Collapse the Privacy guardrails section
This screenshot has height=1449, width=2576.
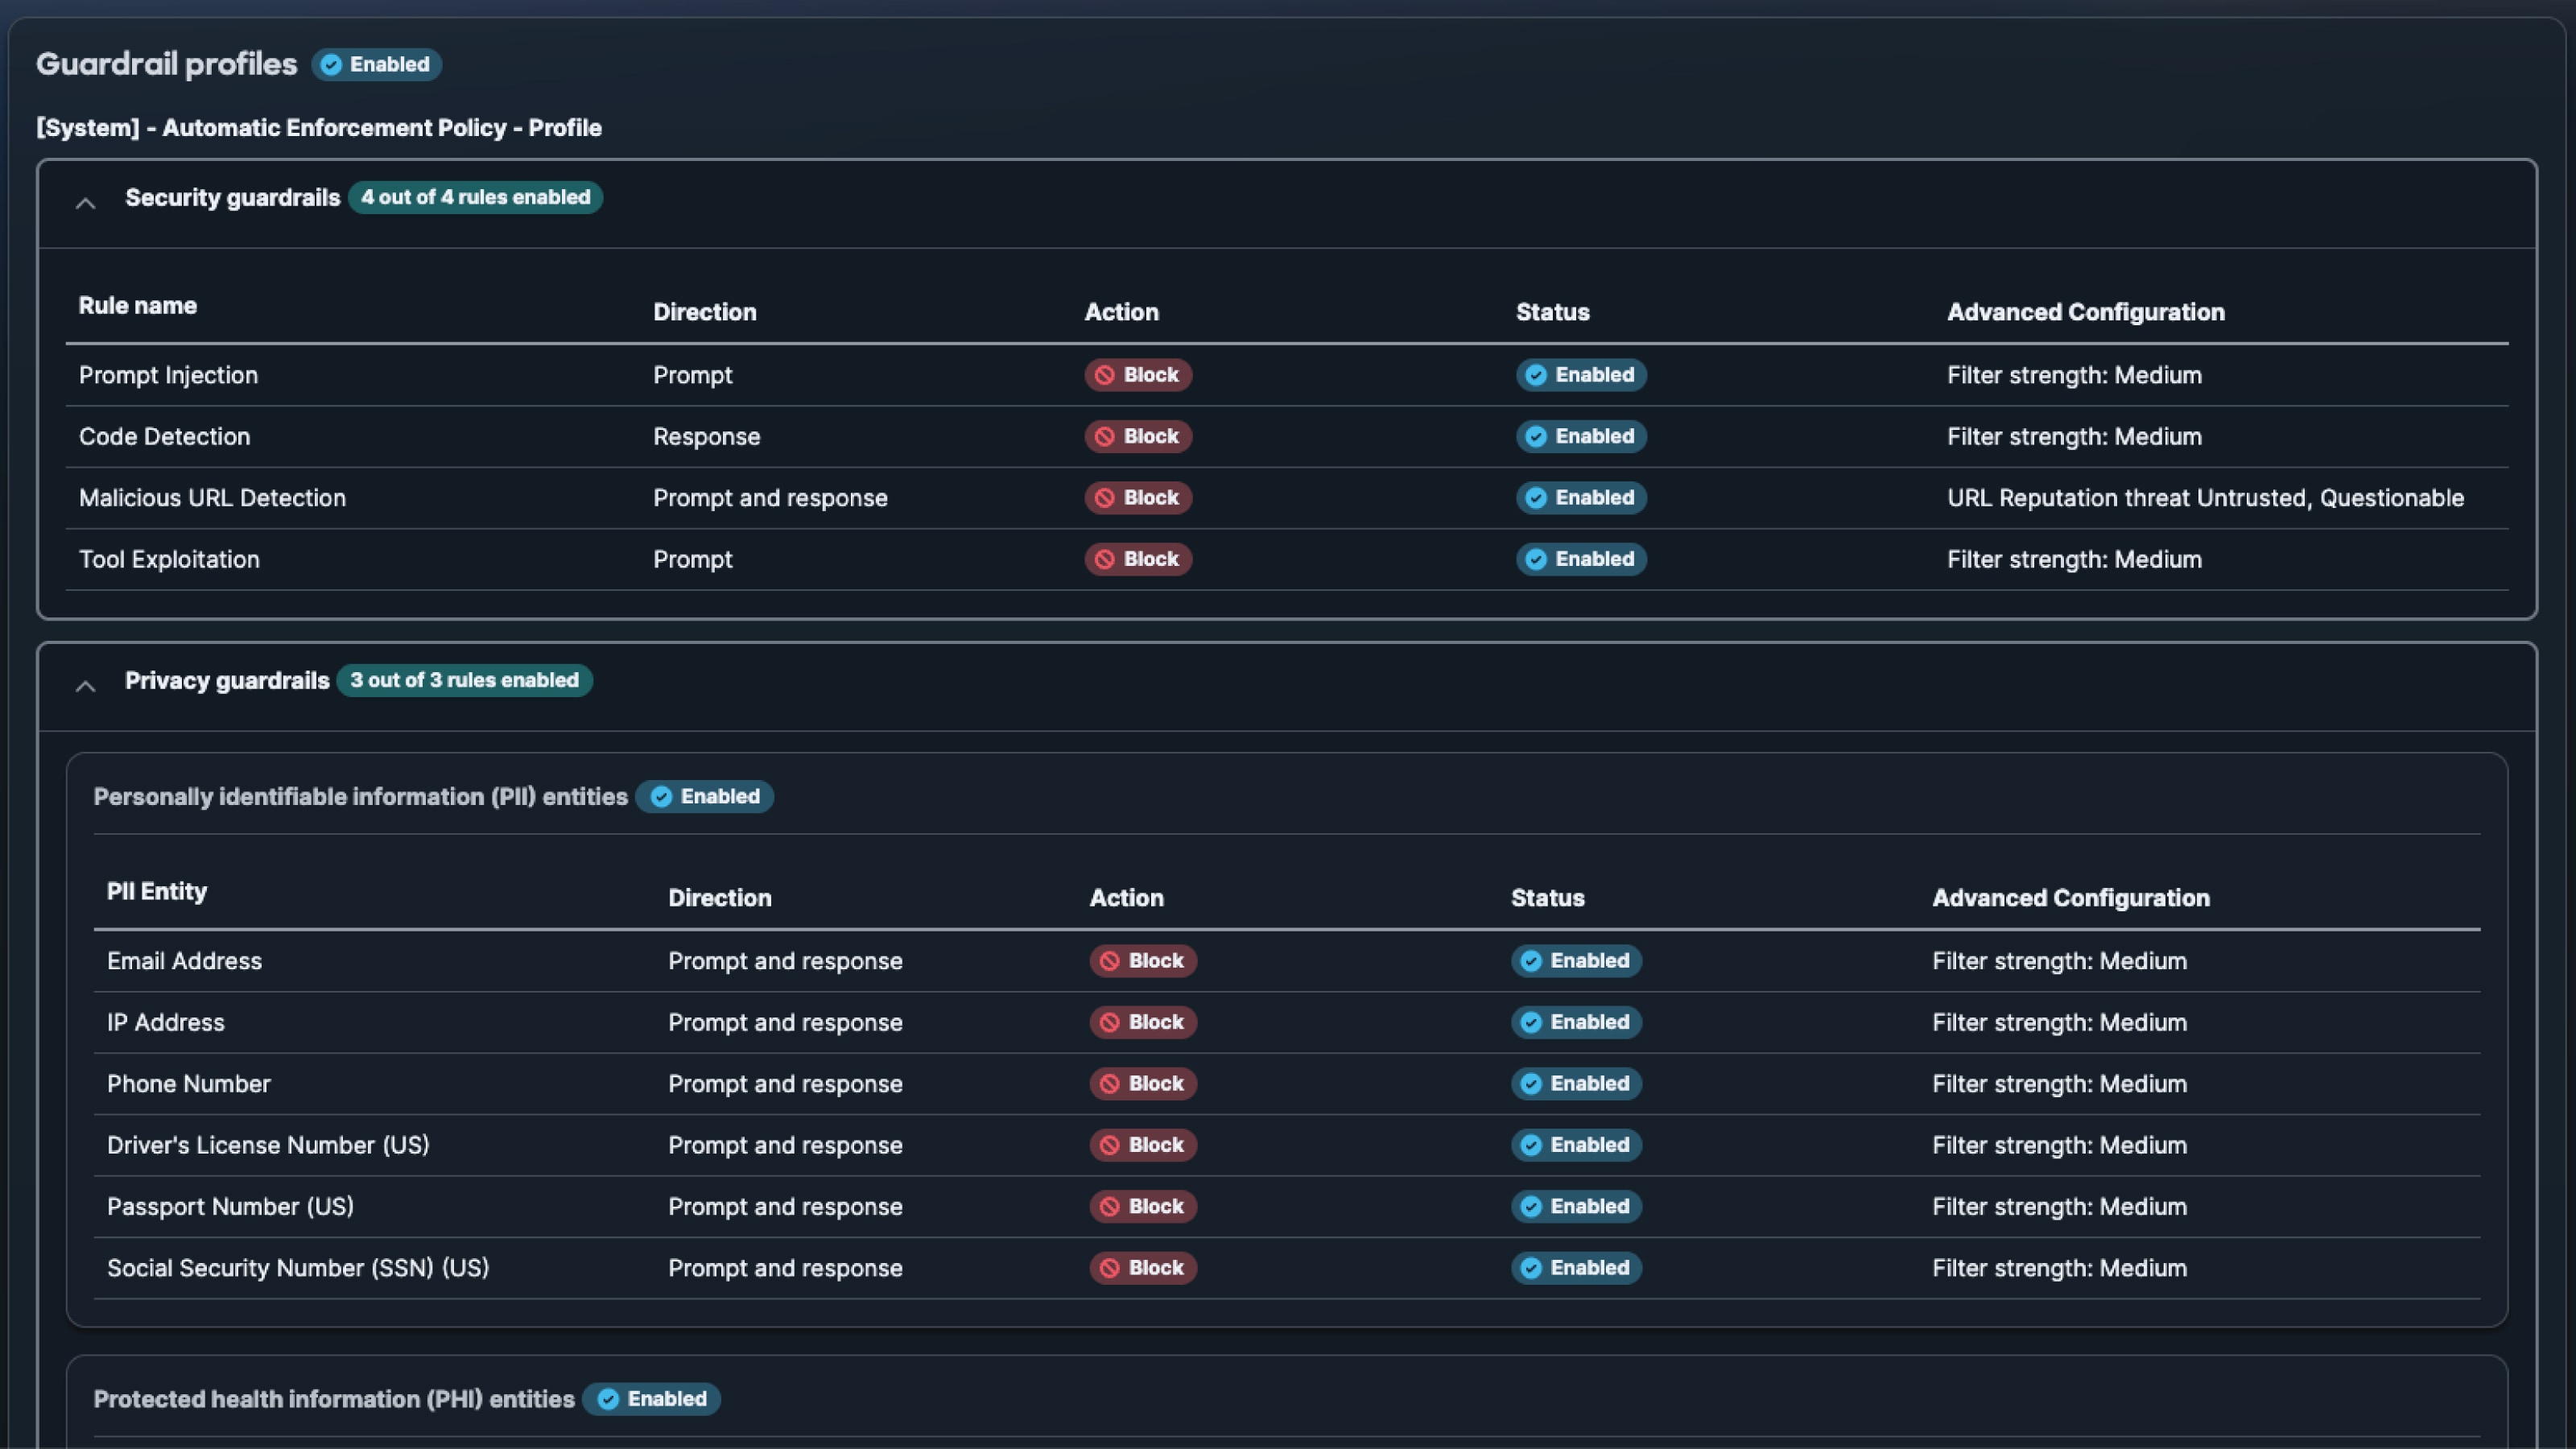click(x=86, y=686)
